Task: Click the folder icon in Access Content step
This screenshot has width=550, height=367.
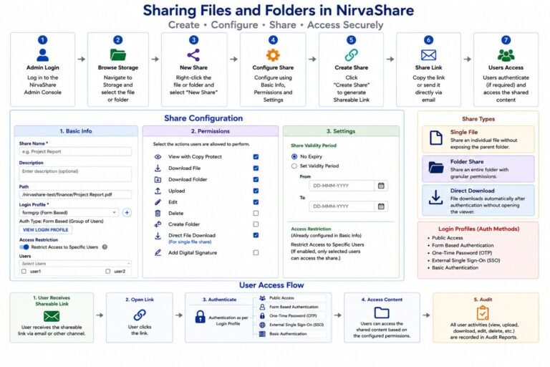Action: 382,313
